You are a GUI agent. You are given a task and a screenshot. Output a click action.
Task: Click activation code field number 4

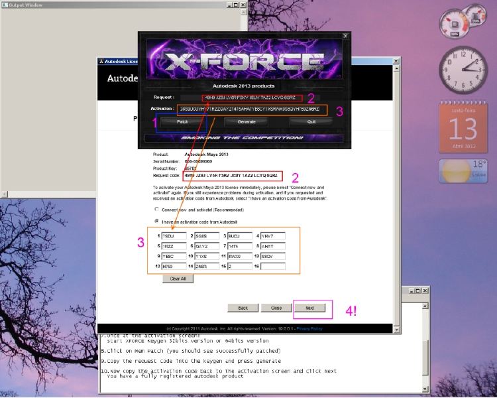(x=273, y=236)
